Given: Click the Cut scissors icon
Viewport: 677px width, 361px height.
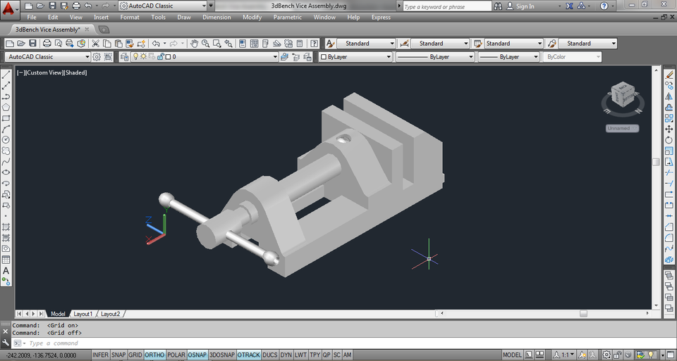Looking at the screenshot, I should click(96, 44).
